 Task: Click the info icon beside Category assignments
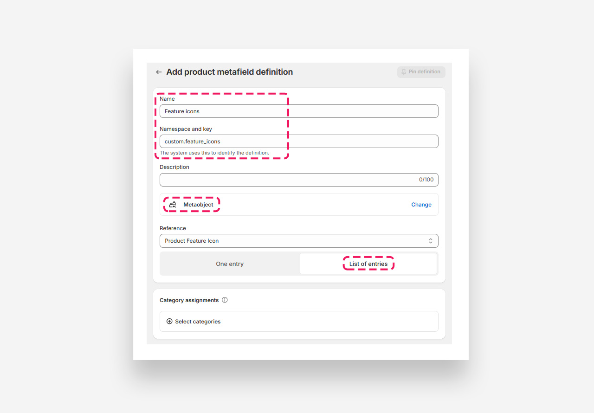[x=225, y=300]
